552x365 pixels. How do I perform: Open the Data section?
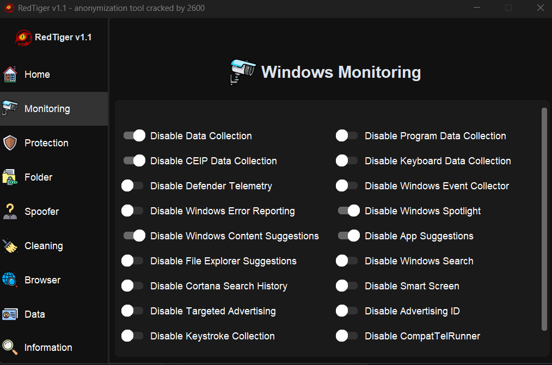pos(54,314)
